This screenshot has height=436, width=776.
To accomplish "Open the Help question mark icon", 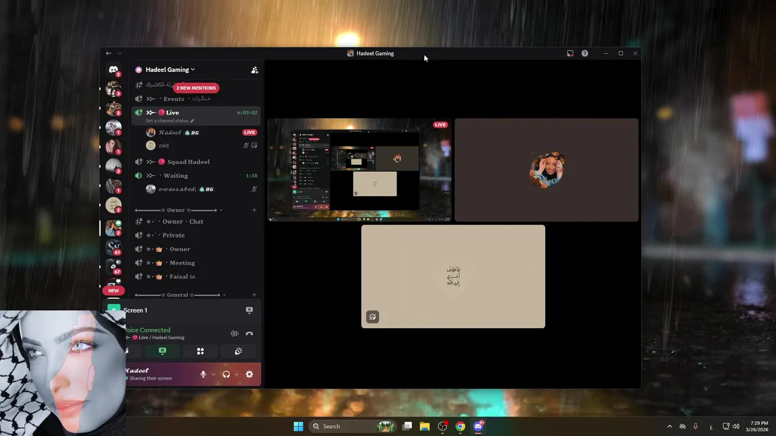I will [584, 53].
